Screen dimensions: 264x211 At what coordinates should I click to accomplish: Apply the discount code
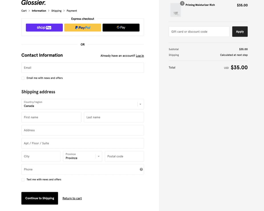click(240, 32)
